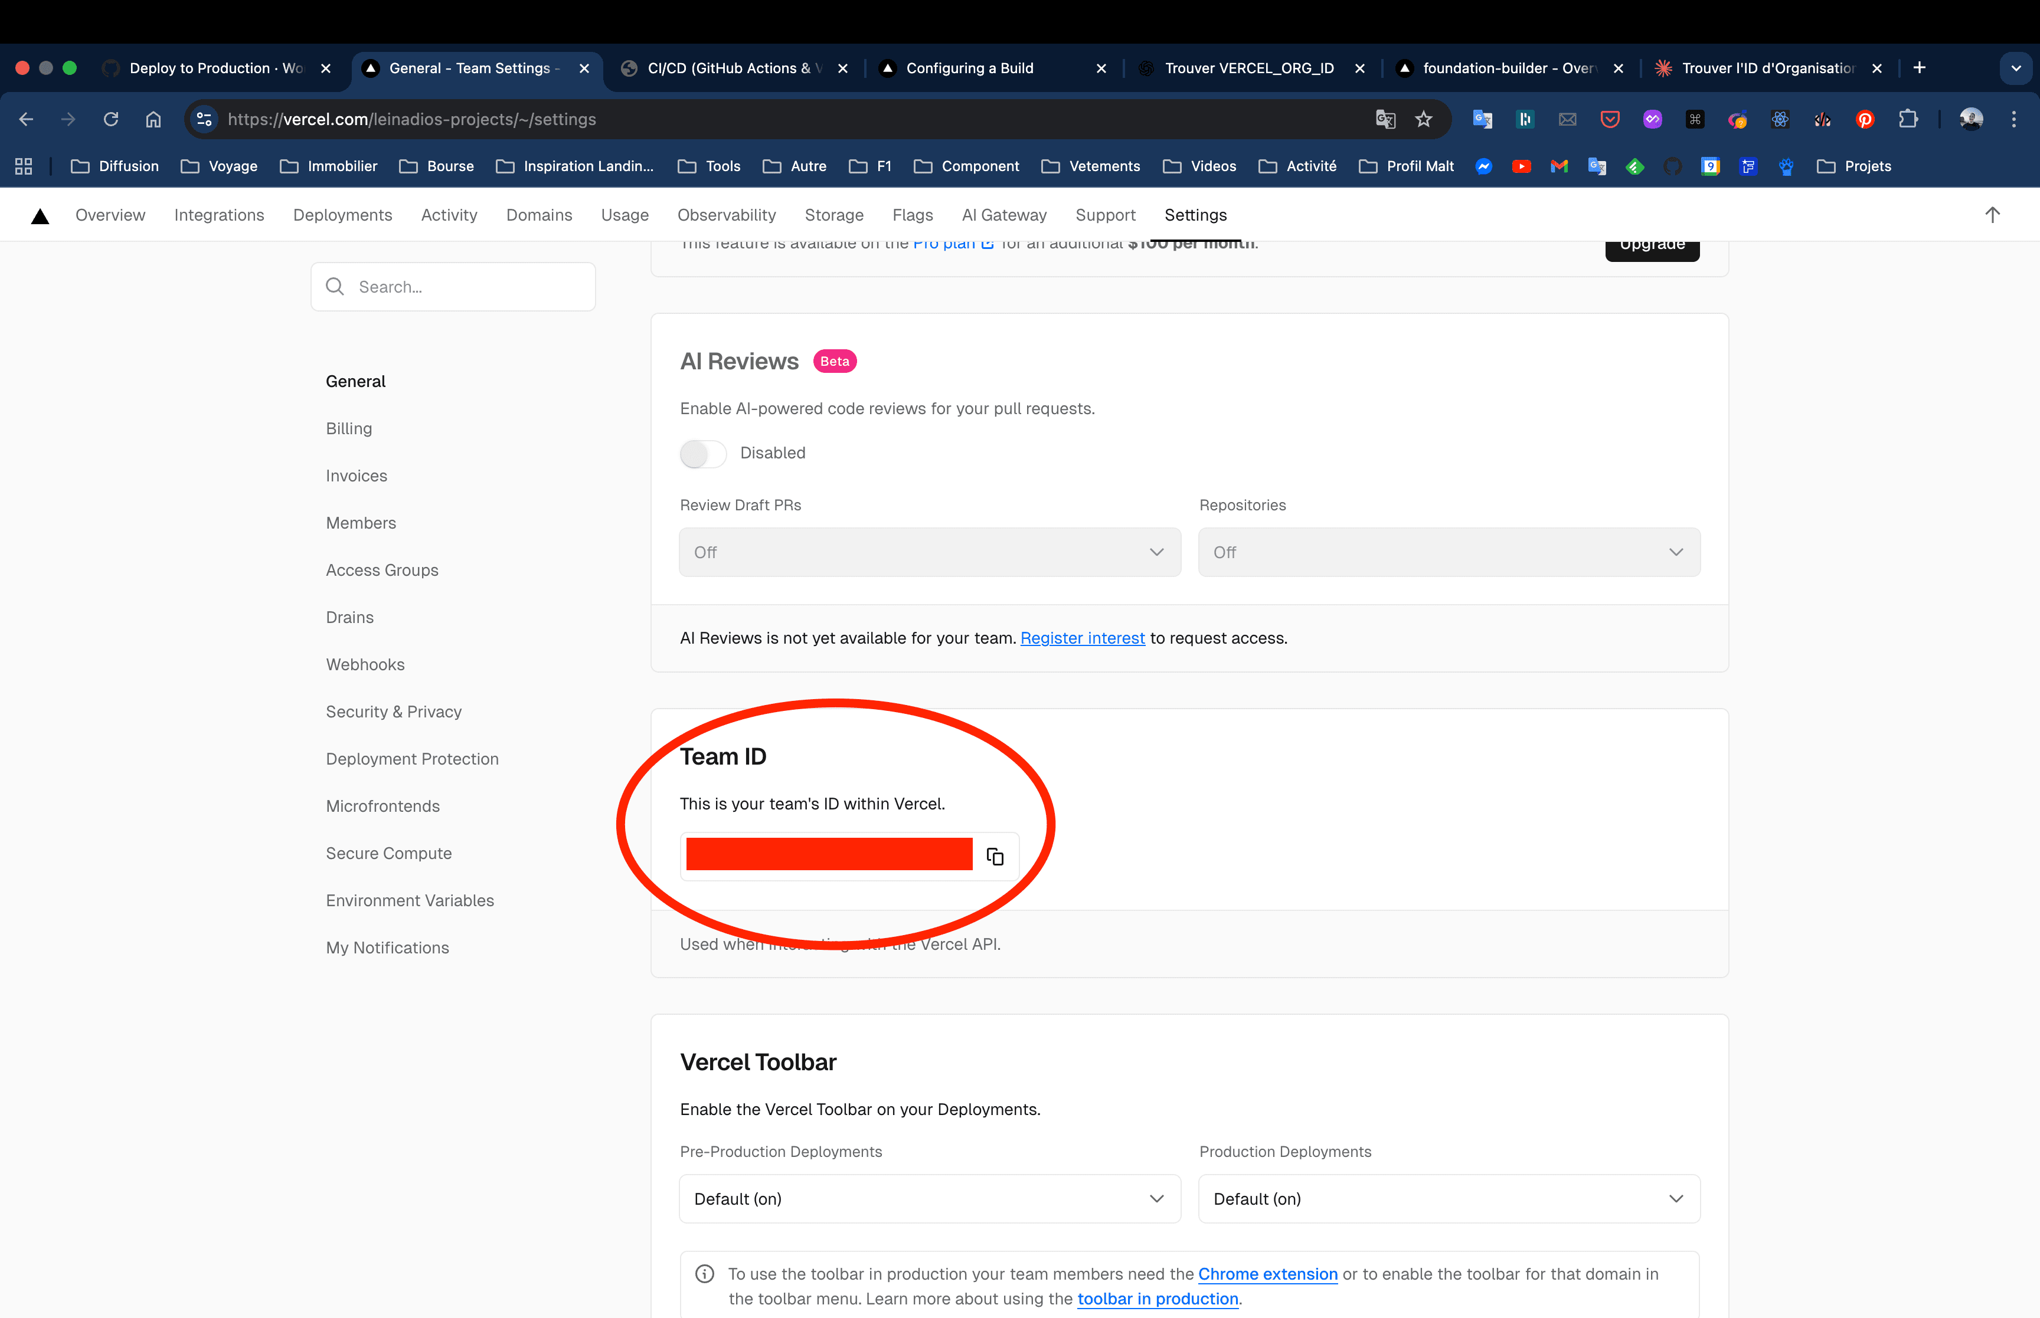This screenshot has width=2040, height=1318.
Task: Copy the Team ID value
Action: coord(995,857)
